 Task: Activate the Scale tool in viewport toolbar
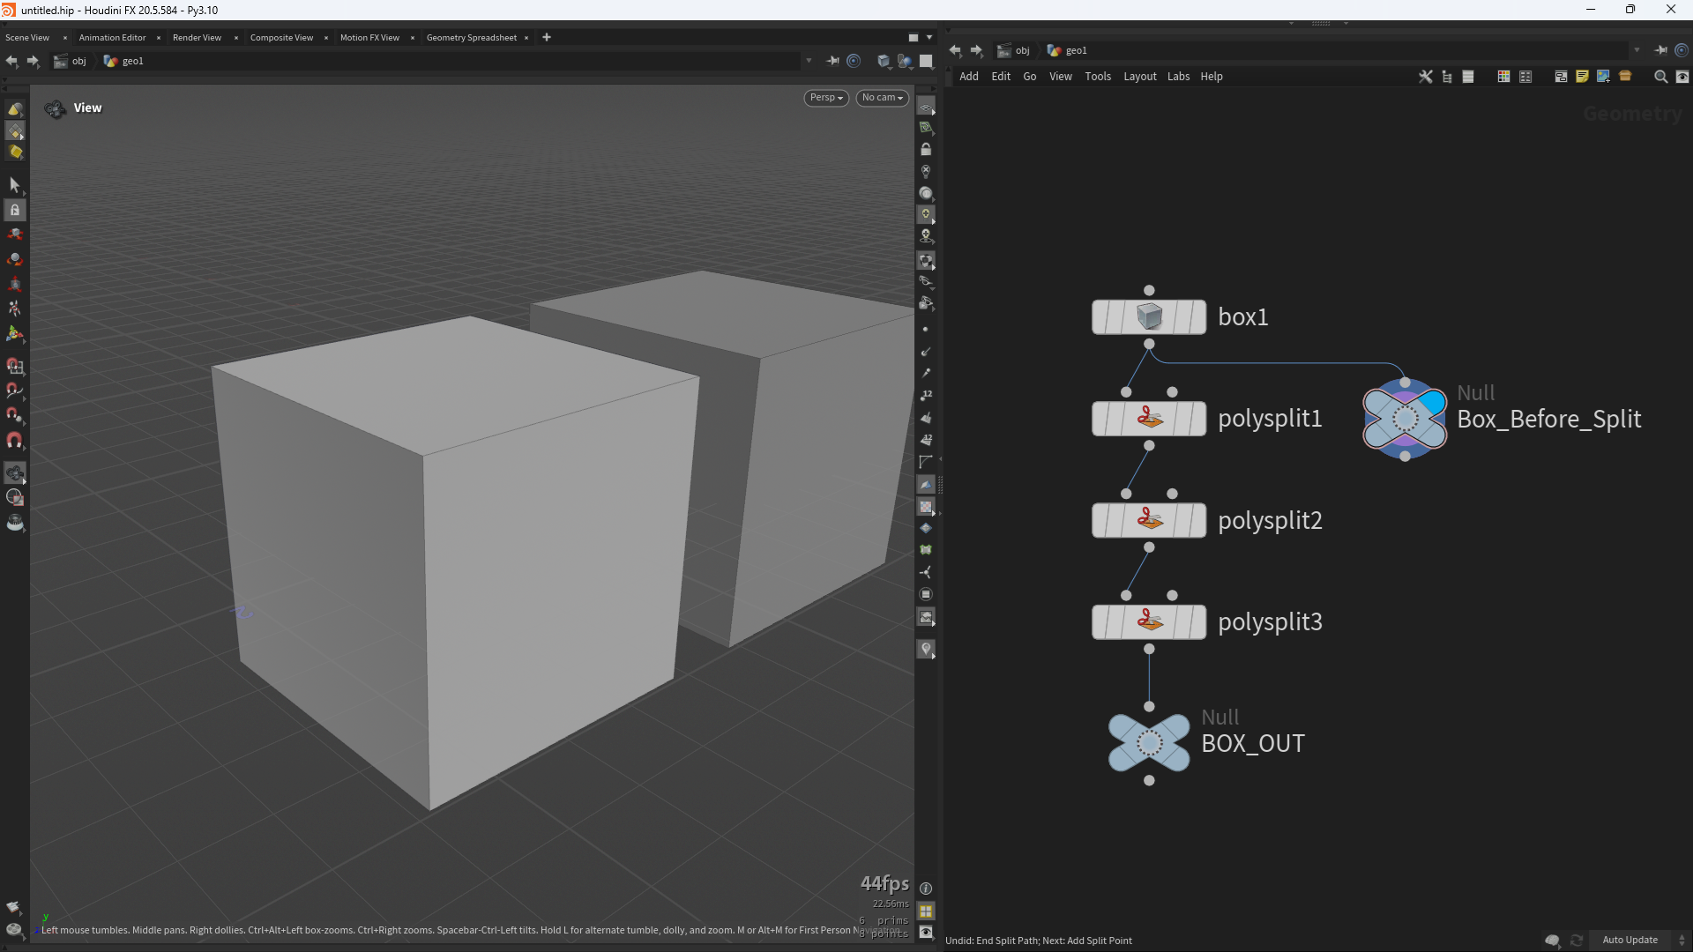(x=15, y=284)
